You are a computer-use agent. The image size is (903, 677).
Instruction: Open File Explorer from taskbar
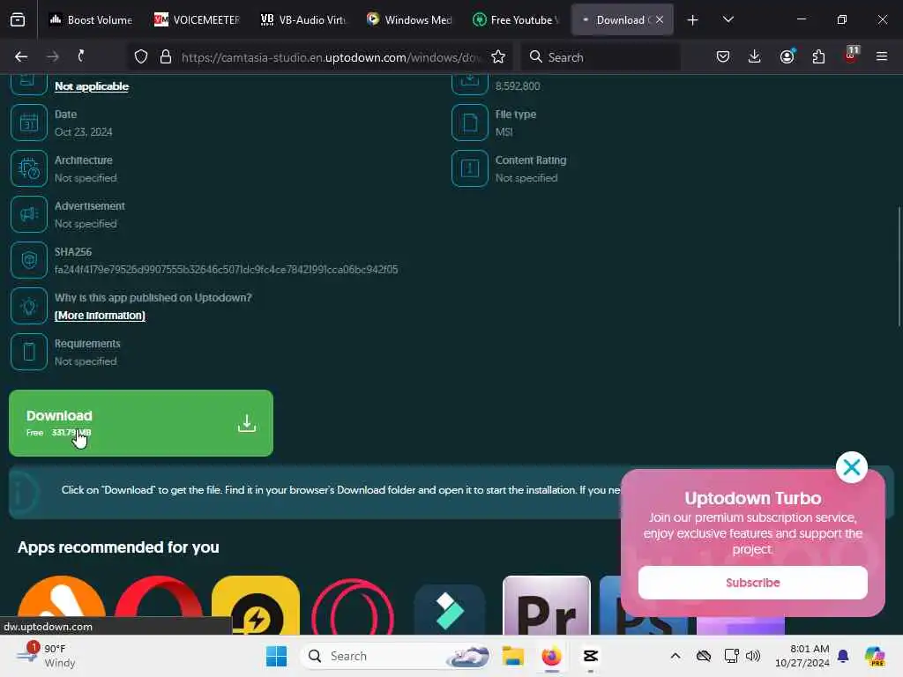pyautogui.click(x=512, y=656)
